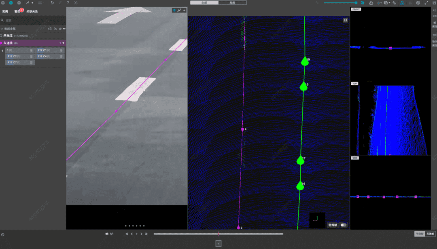Image resolution: width=437 pixels, height=249 pixels.
Task: Toggle the 特殊帧 switch
Action: click(343, 225)
